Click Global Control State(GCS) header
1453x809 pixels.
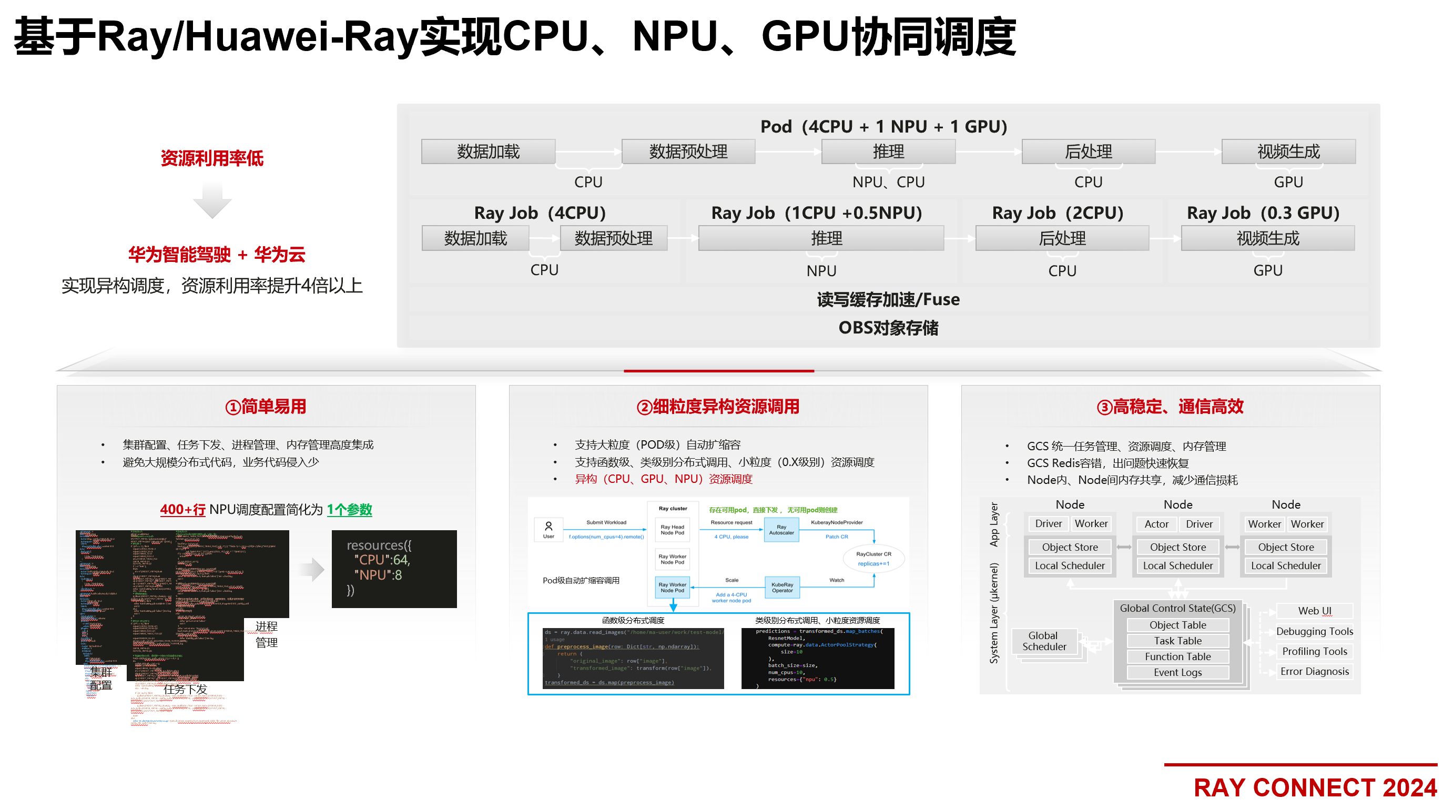coord(1177,608)
